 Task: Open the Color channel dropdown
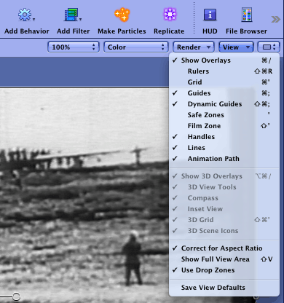[x=136, y=47]
